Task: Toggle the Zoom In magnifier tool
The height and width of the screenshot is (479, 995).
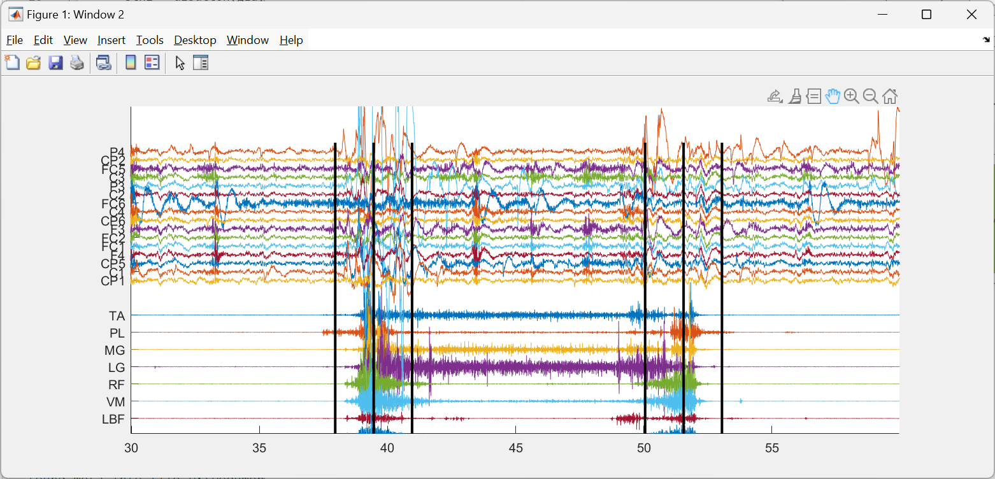Action: [852, 96]
